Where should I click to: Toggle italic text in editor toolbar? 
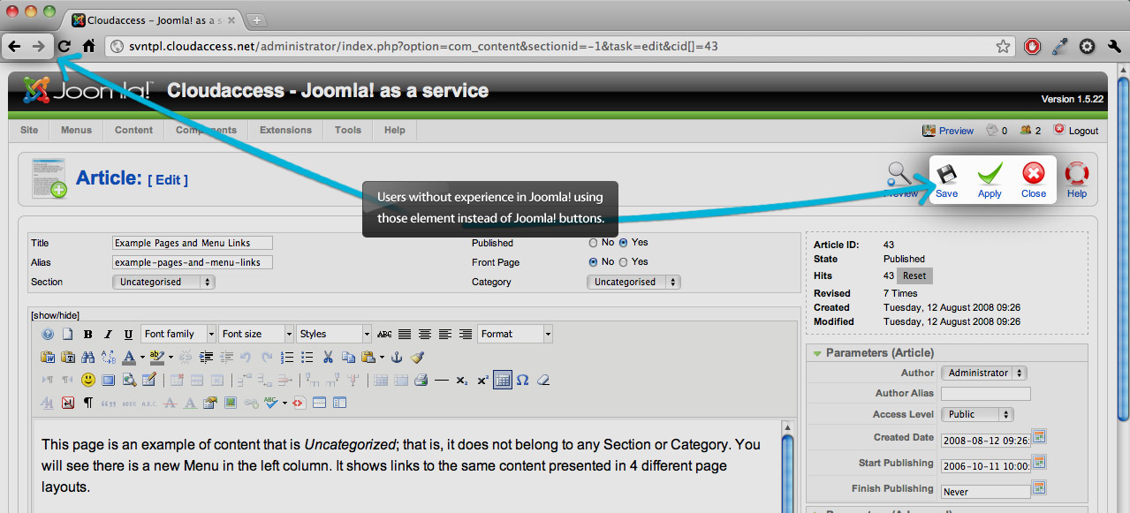(108, 335)
